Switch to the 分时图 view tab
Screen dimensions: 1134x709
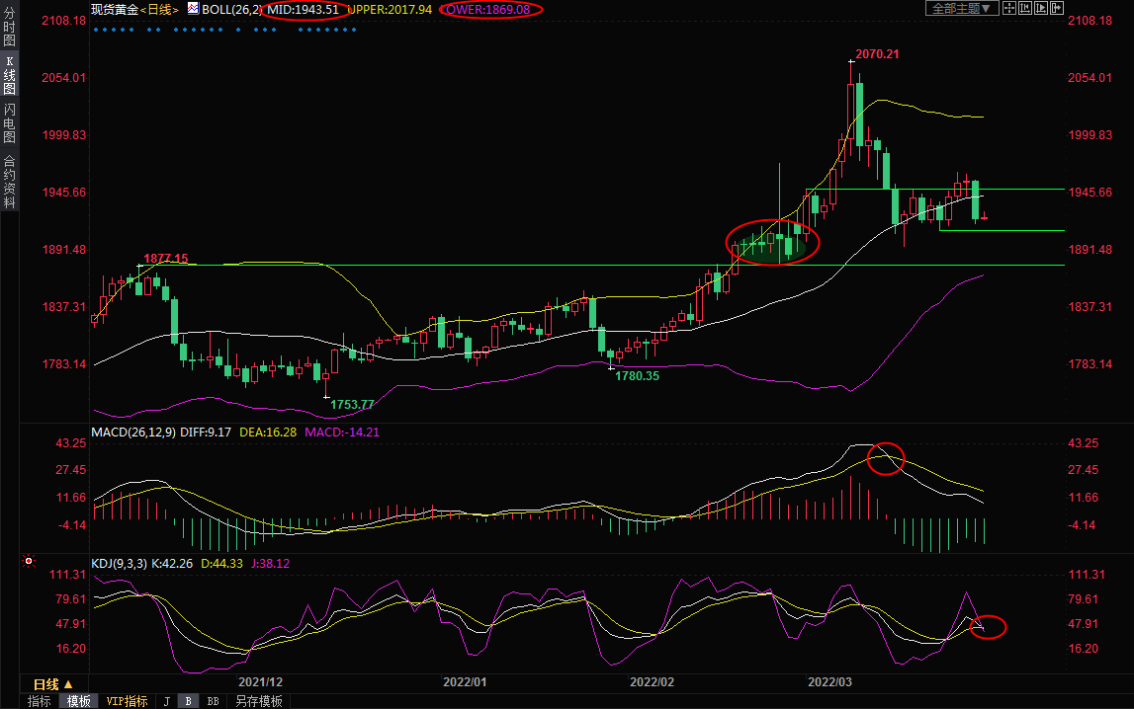coord(9,35)
